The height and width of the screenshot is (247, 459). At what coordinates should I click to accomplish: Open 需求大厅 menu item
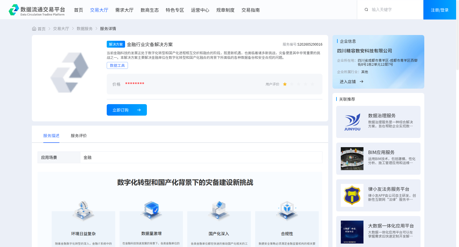point(124,10)
